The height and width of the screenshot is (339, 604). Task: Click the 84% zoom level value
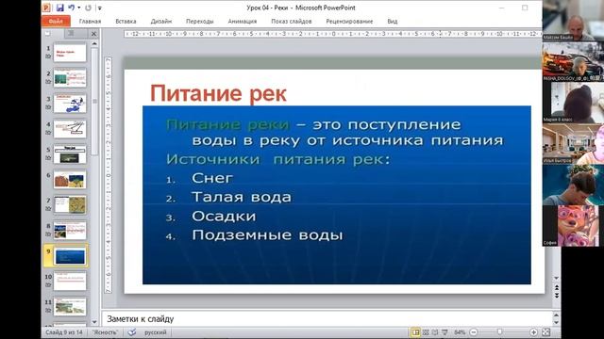click(460, 332)
